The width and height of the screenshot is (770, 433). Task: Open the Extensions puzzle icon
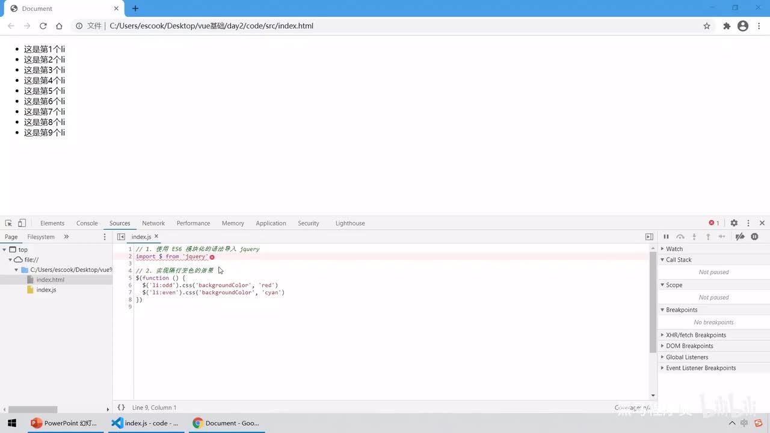pyautogui.click(x=727, y=26)
